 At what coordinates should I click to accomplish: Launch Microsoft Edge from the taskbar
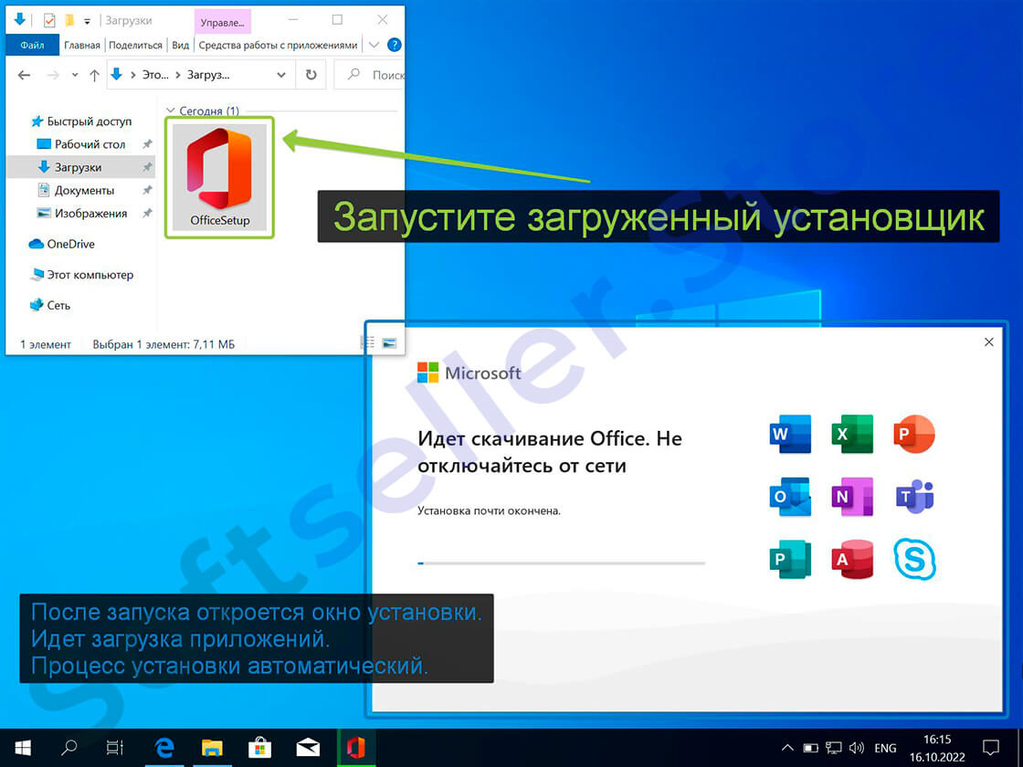pos(163,748)
